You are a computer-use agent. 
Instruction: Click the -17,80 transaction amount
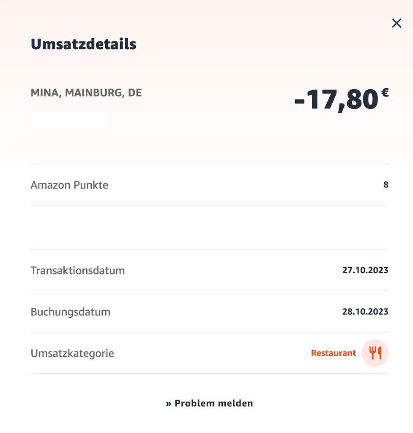click(336, 100)
